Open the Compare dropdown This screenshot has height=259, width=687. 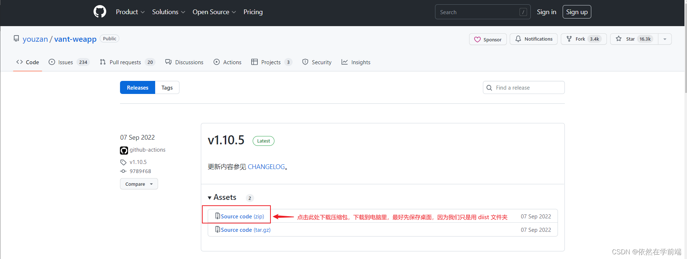(x=139, y=184)
